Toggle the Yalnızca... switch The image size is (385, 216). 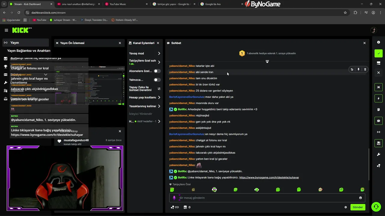point(157,80)
